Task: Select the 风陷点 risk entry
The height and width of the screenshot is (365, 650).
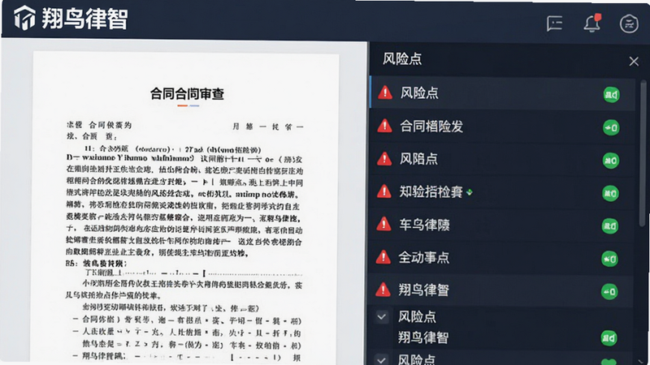Action: pos(502,159)
